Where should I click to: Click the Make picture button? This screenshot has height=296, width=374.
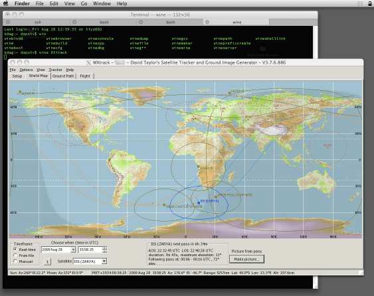246,259
